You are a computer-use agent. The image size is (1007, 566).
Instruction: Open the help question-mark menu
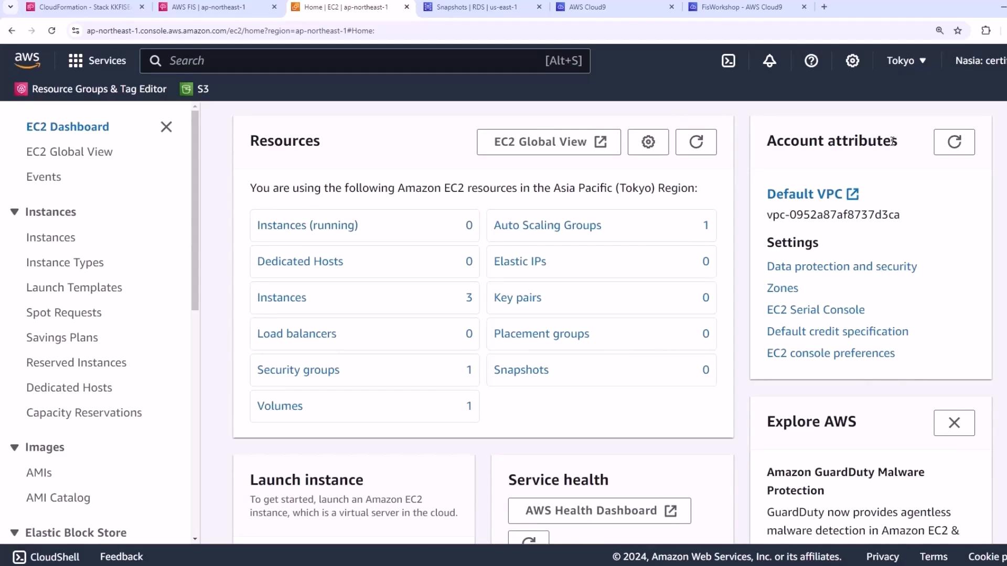tap(811, 61)
